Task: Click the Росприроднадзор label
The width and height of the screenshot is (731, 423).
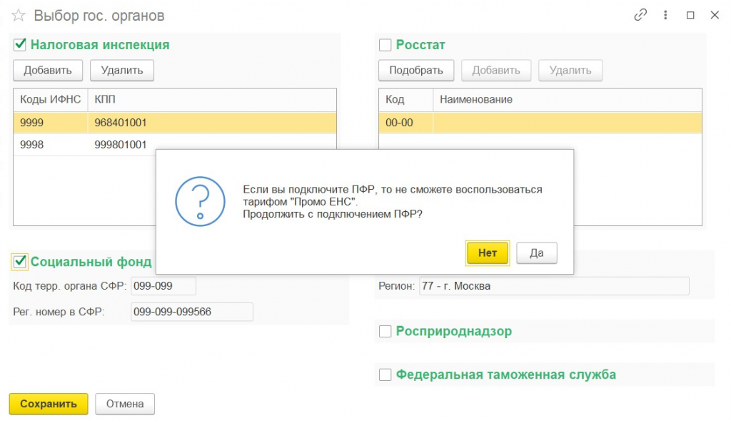Action: click(453, 331)
